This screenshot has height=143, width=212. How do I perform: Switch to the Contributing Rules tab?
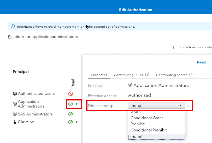131,75
